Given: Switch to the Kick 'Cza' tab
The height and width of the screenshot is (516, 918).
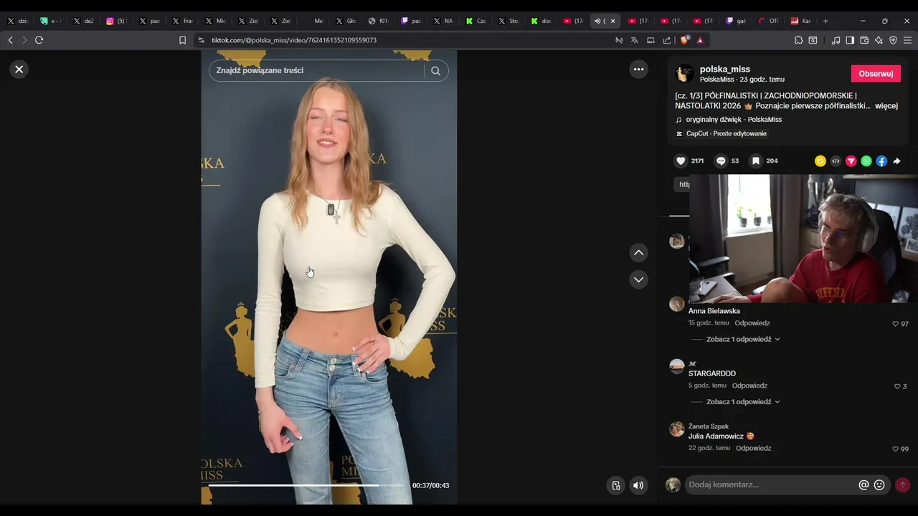Looking at the screenshot, I should 476,21.
